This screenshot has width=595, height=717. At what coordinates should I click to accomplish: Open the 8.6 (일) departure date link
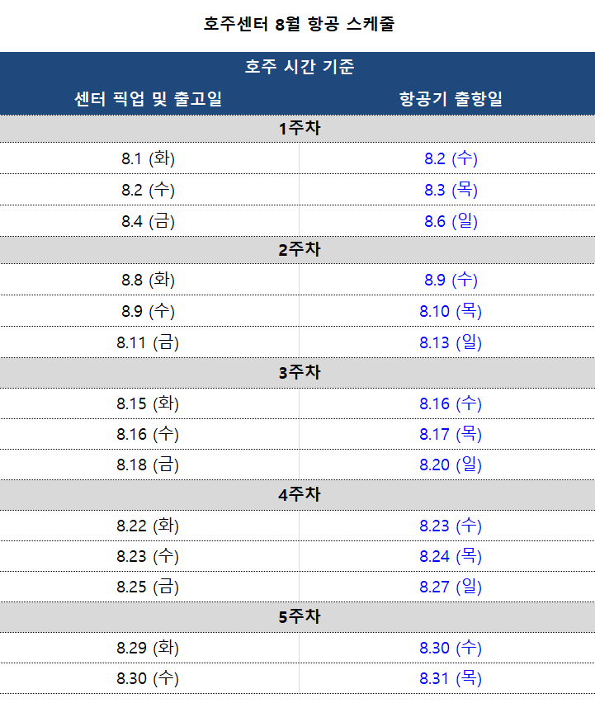451,221
